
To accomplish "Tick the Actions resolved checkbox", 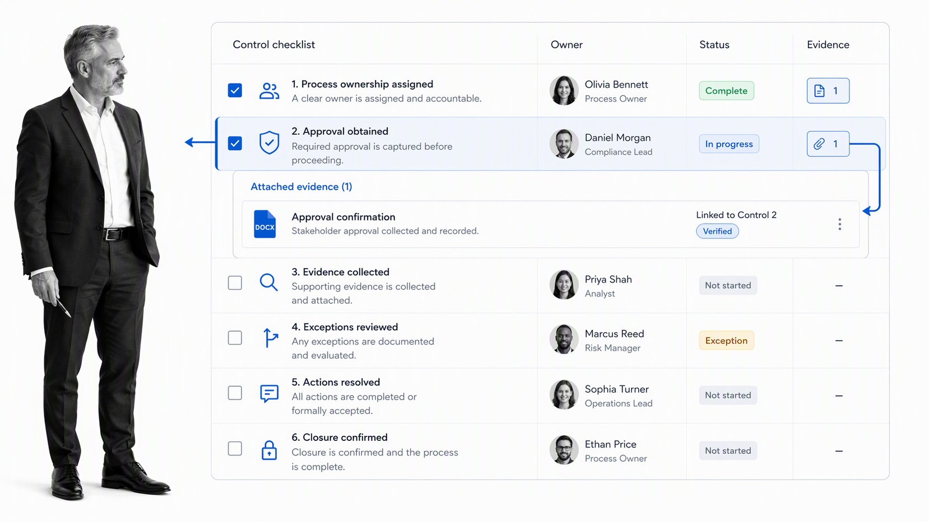I will [235, 393].
